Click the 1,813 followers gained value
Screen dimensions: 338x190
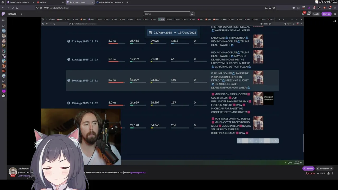[x=175, y=41]
